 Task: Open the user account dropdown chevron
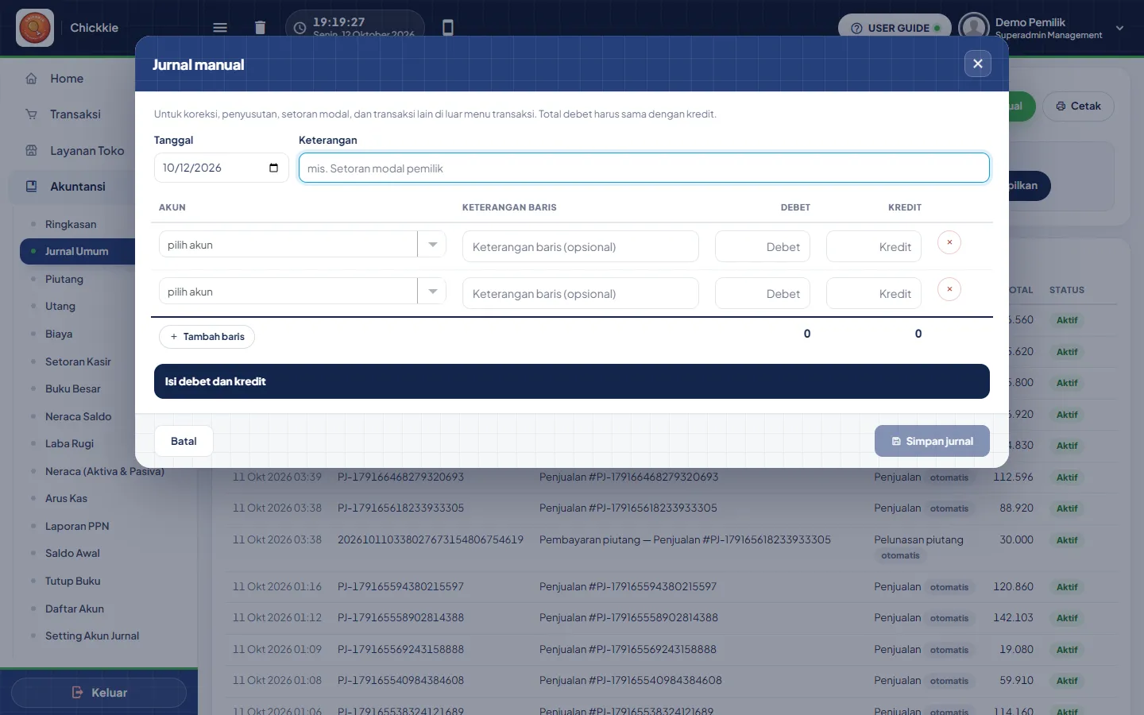(x=1119, y=28)
